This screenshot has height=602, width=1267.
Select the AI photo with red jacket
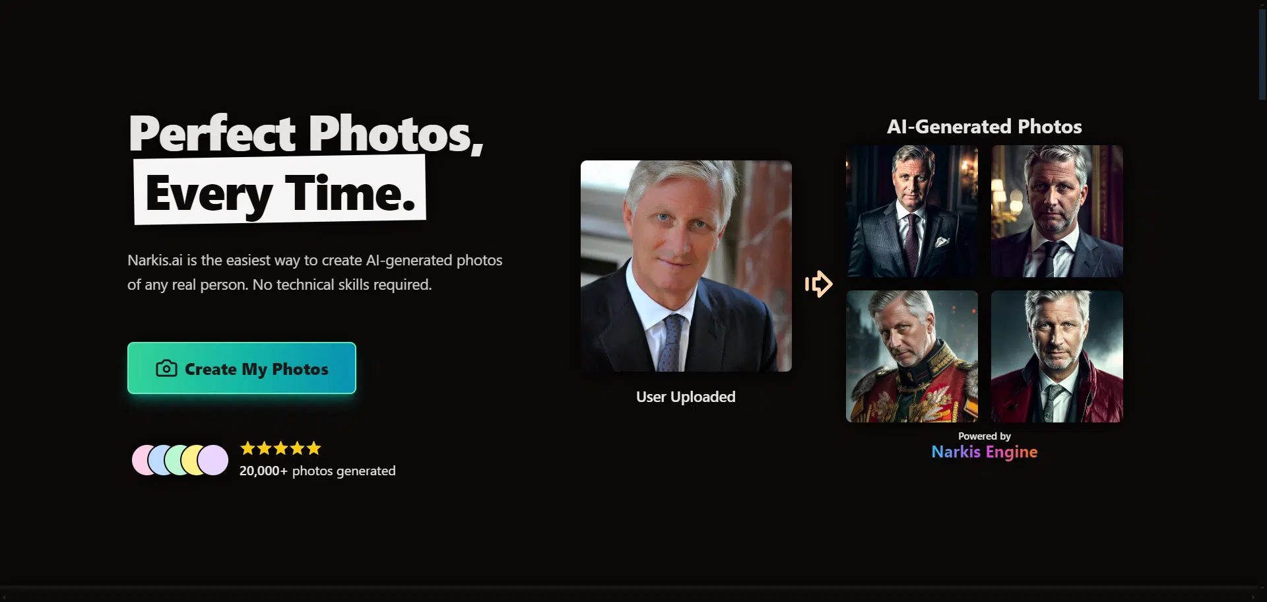point(1057,356)
